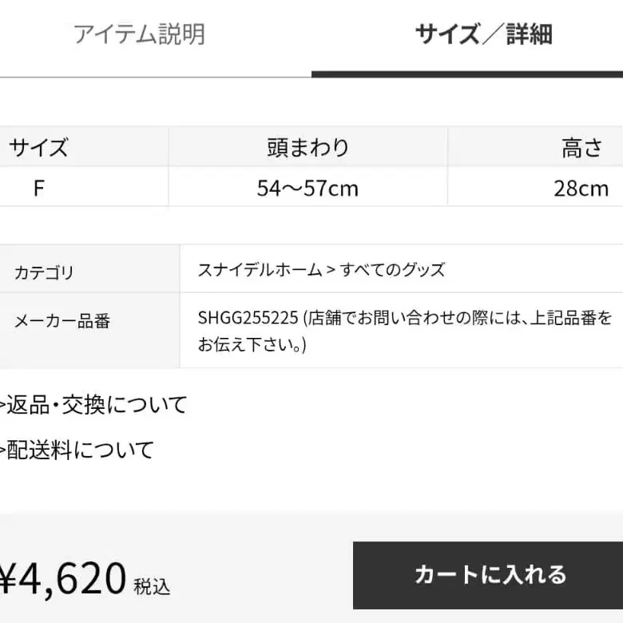Image resolution: width=623 pixels, height=623 pixels.
Task: Click the サイズ column header
Action: pos(38,148)
